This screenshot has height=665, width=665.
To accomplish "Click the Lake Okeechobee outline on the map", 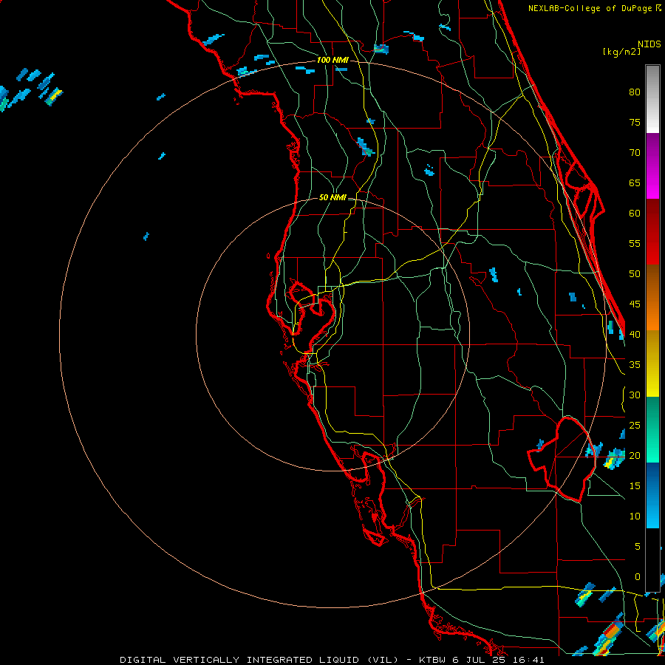I will (562, 459).
